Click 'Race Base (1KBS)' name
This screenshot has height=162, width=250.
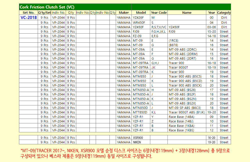(181, 130)
